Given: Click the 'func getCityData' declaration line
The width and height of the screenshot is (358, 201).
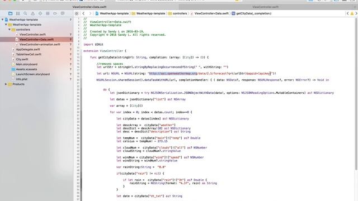Looking at the screenshot, I should (149, 58).
